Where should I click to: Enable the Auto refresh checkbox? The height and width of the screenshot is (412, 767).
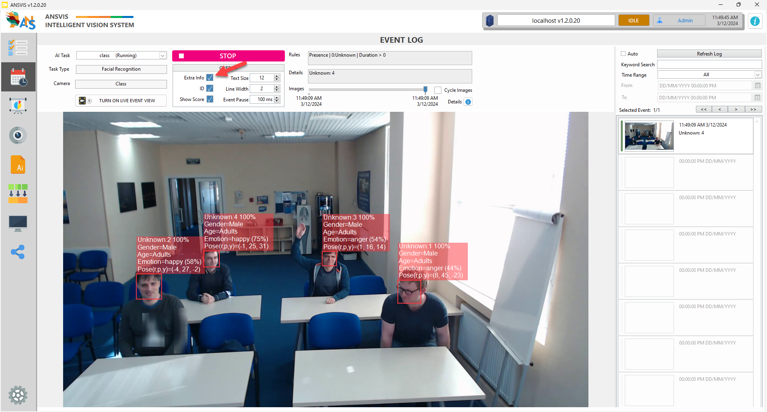623,54
